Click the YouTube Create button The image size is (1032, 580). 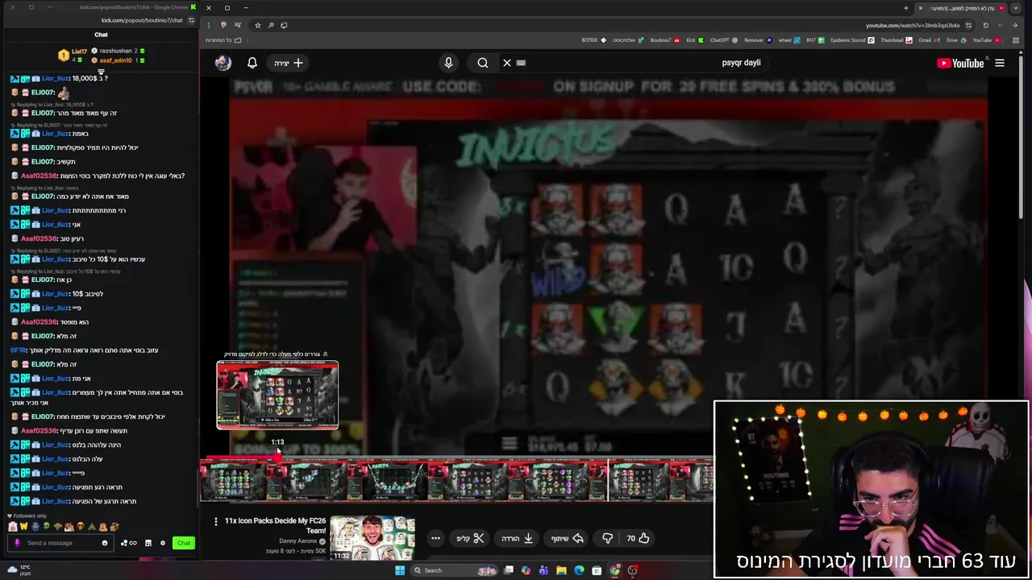coord(289,63)
